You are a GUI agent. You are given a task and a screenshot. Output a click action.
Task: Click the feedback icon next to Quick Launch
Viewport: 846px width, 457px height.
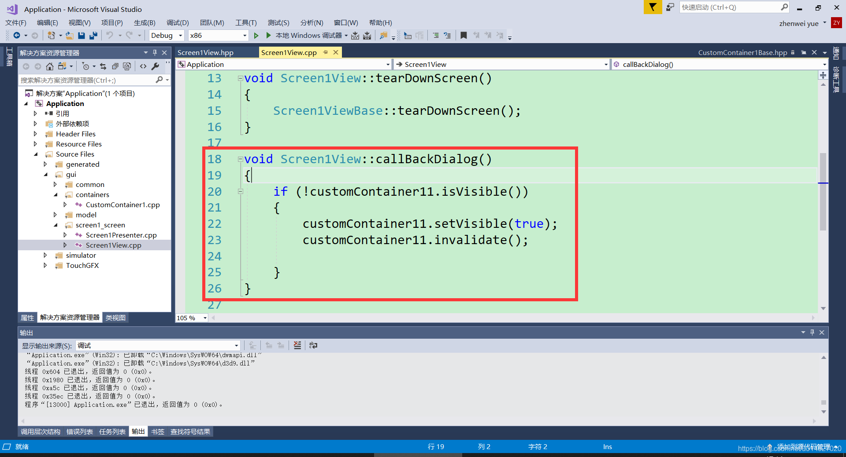(x=670, y=7)
